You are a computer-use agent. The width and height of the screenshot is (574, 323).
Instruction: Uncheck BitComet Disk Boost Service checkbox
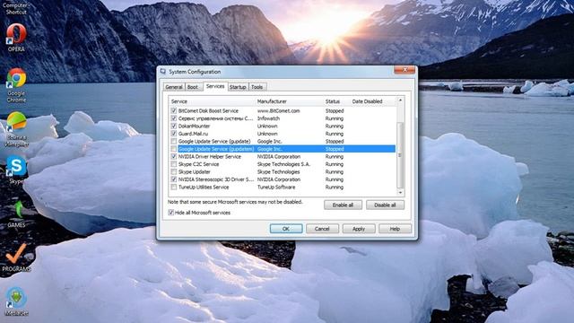173,110
